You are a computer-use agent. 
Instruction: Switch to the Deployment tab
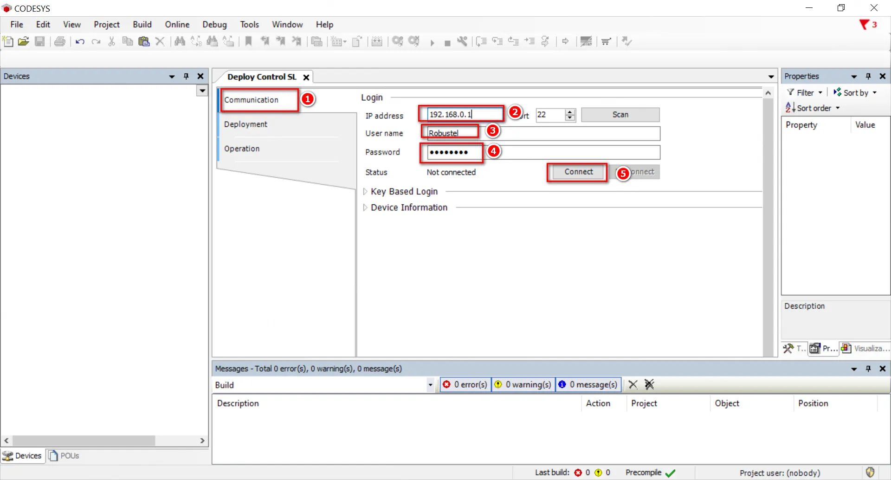(x=245, y=124)
